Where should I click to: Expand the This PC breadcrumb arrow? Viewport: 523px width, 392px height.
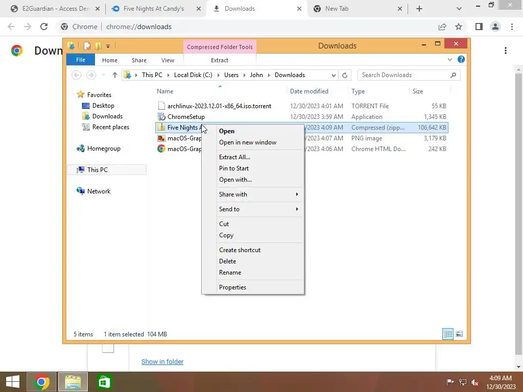point(168,76)
